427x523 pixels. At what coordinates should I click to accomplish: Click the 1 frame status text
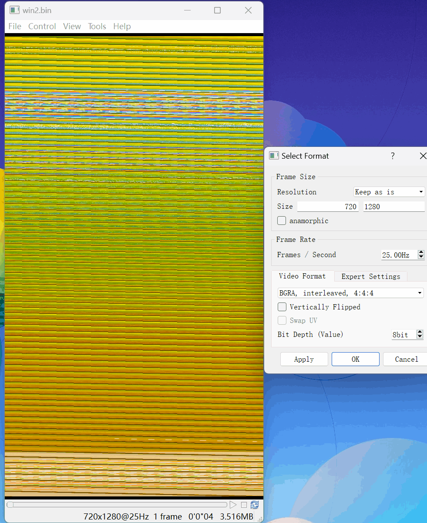pos(168,516)
